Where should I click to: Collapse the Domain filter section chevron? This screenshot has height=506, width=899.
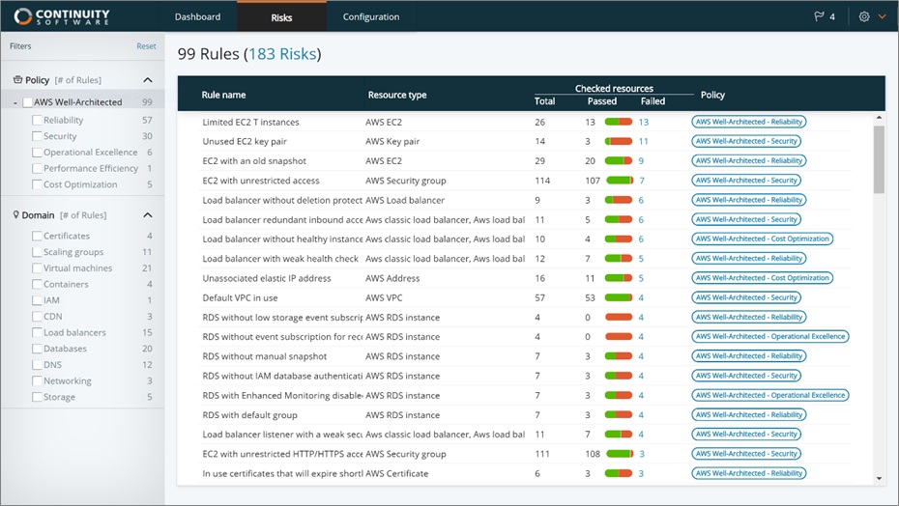(x=147, y=215)
